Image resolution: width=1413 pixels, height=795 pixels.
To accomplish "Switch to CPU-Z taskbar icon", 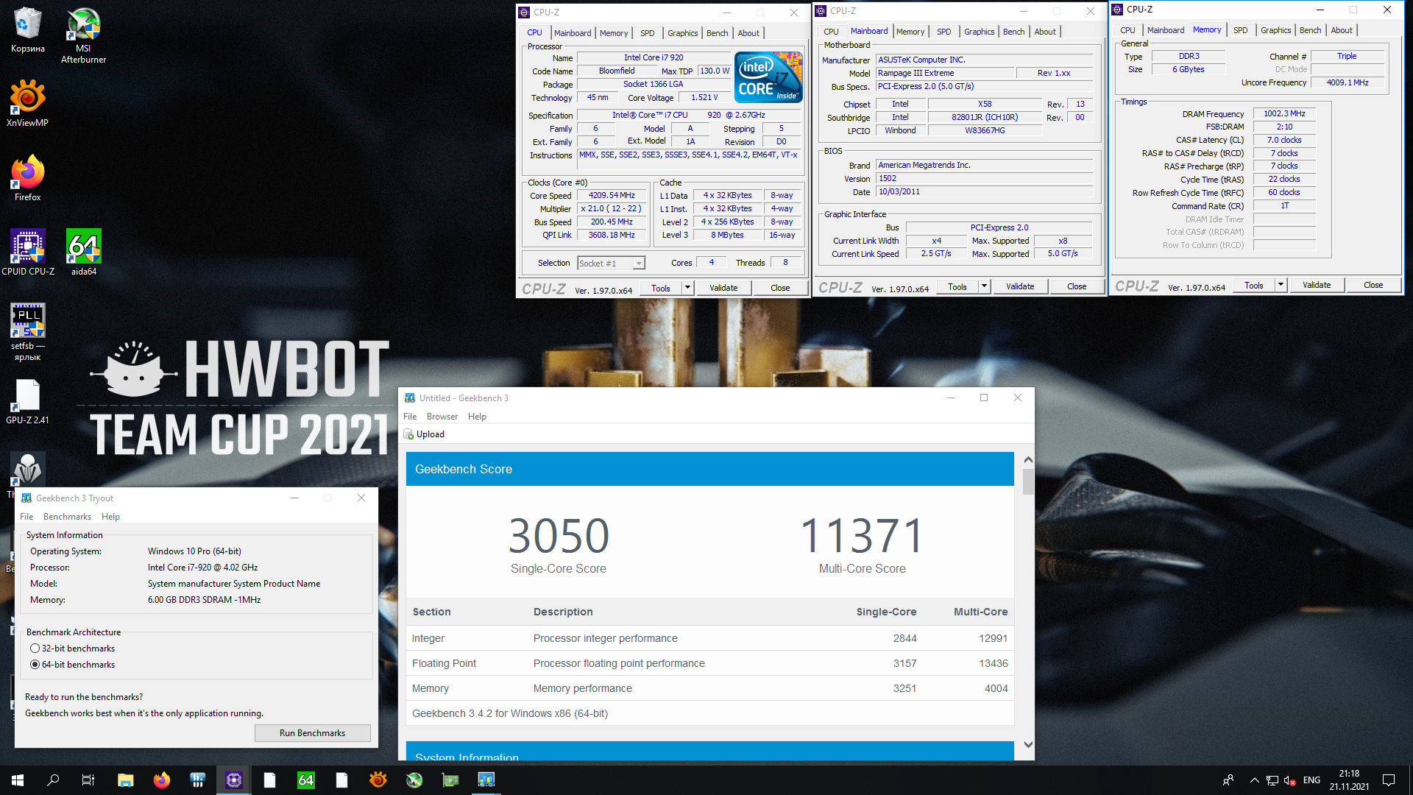I will pos(234,780).
